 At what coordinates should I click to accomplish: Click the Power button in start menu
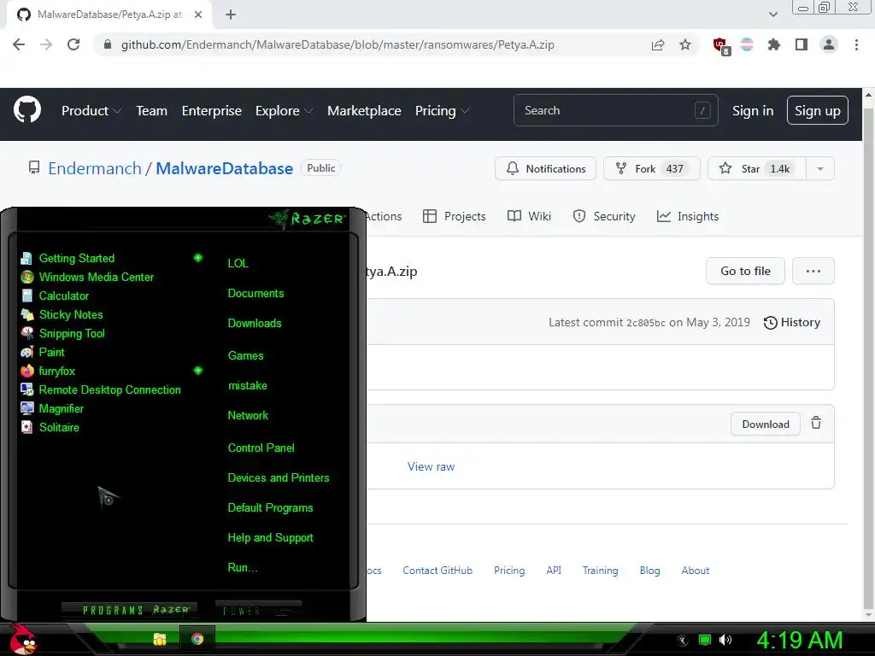click(x=258, y=610)
